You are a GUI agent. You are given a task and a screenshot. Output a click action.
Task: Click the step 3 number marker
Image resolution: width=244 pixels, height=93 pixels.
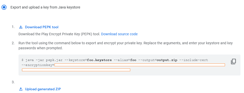coord(13,82)
